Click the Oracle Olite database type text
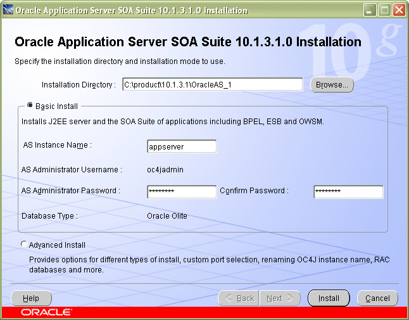 [167, 216]
